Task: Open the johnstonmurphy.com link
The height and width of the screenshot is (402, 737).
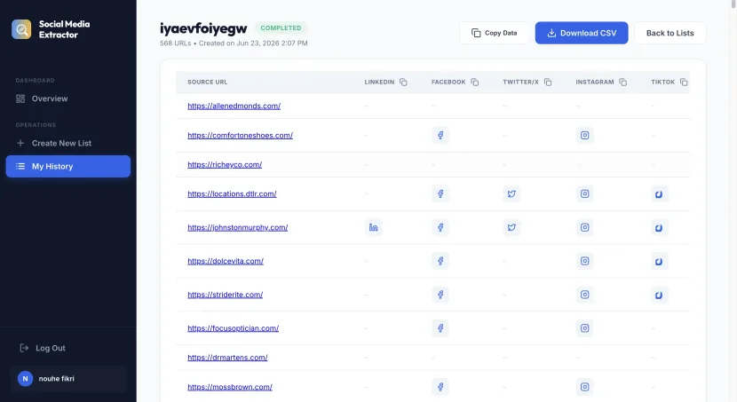Action: click(x=238, y=227)
